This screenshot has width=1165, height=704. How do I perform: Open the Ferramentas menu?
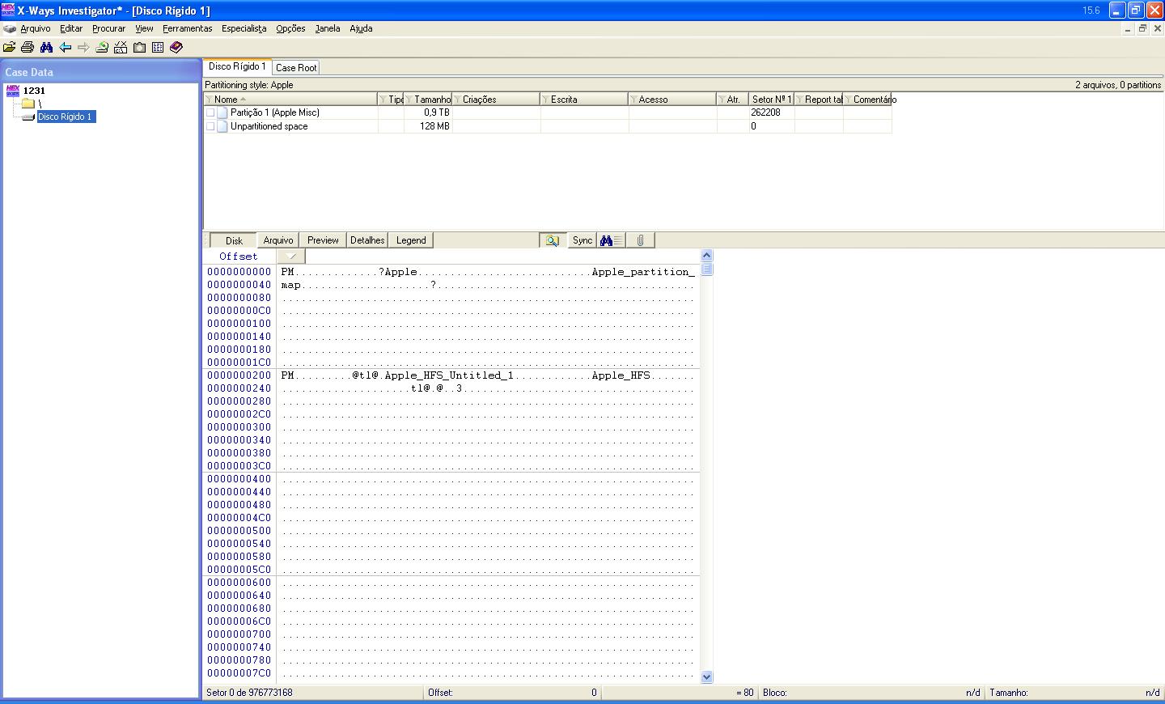[187, 28]
